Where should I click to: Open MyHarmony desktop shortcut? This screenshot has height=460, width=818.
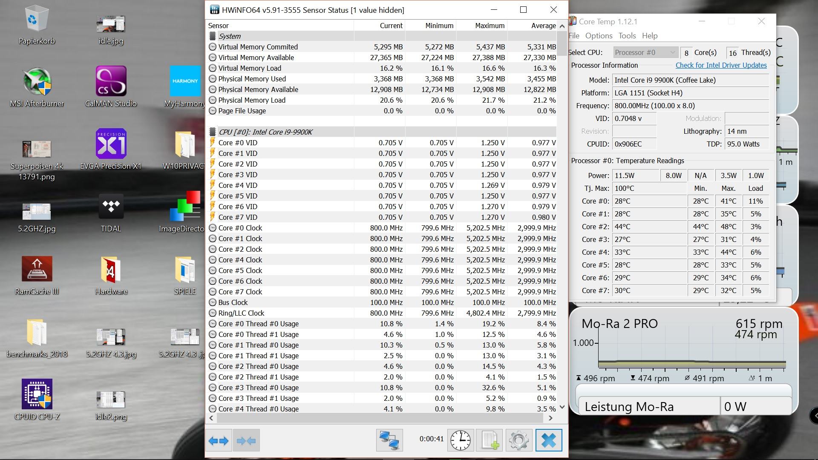tap(185, 87)
